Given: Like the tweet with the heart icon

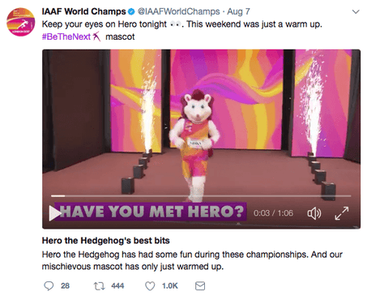Looking at the screenshot, I should coord(150,285).
